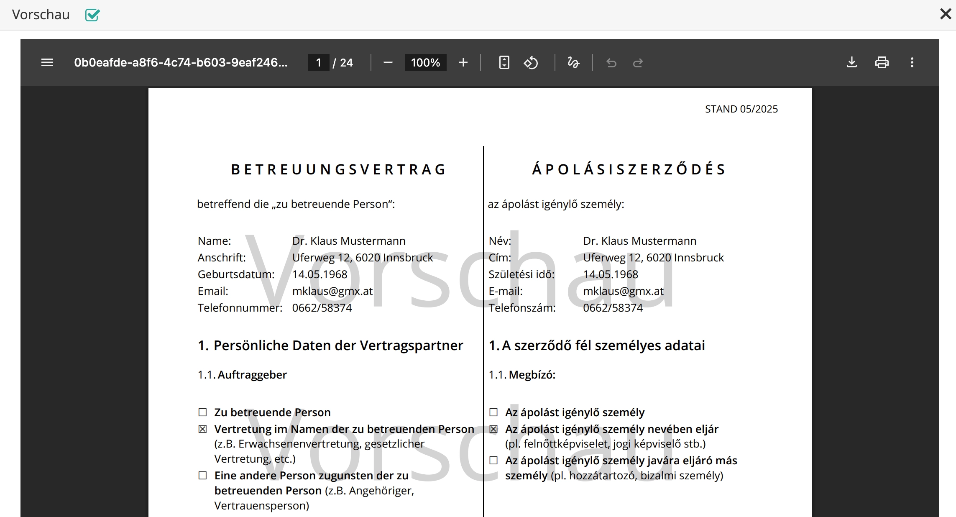956x517 pixels.
Task: Click '1. Persönliche Daten der Vertragspartner' heading
Action: click(x=330, y=346)
